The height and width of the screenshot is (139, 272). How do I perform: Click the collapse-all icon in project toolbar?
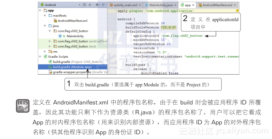pos(90,5)
